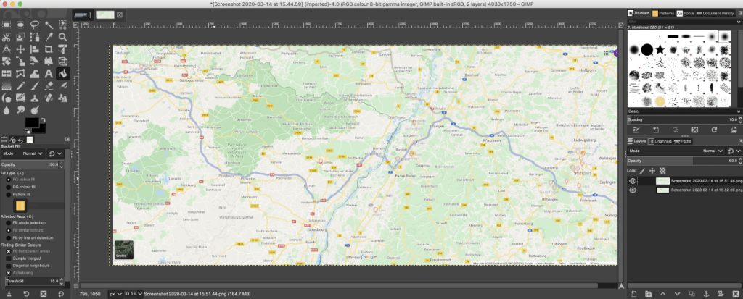
Task: Select the Cage Transform tool
Action: point(20,73)
